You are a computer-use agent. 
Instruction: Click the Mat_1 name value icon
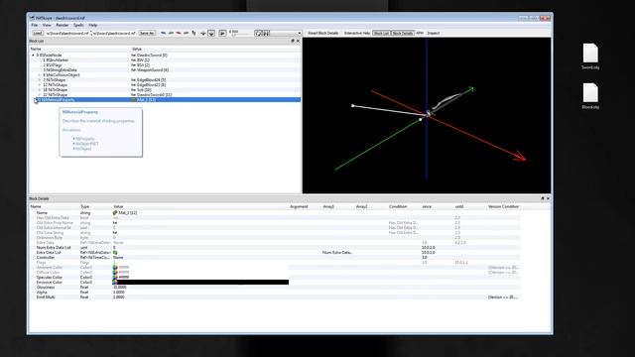tap(115, 212)
